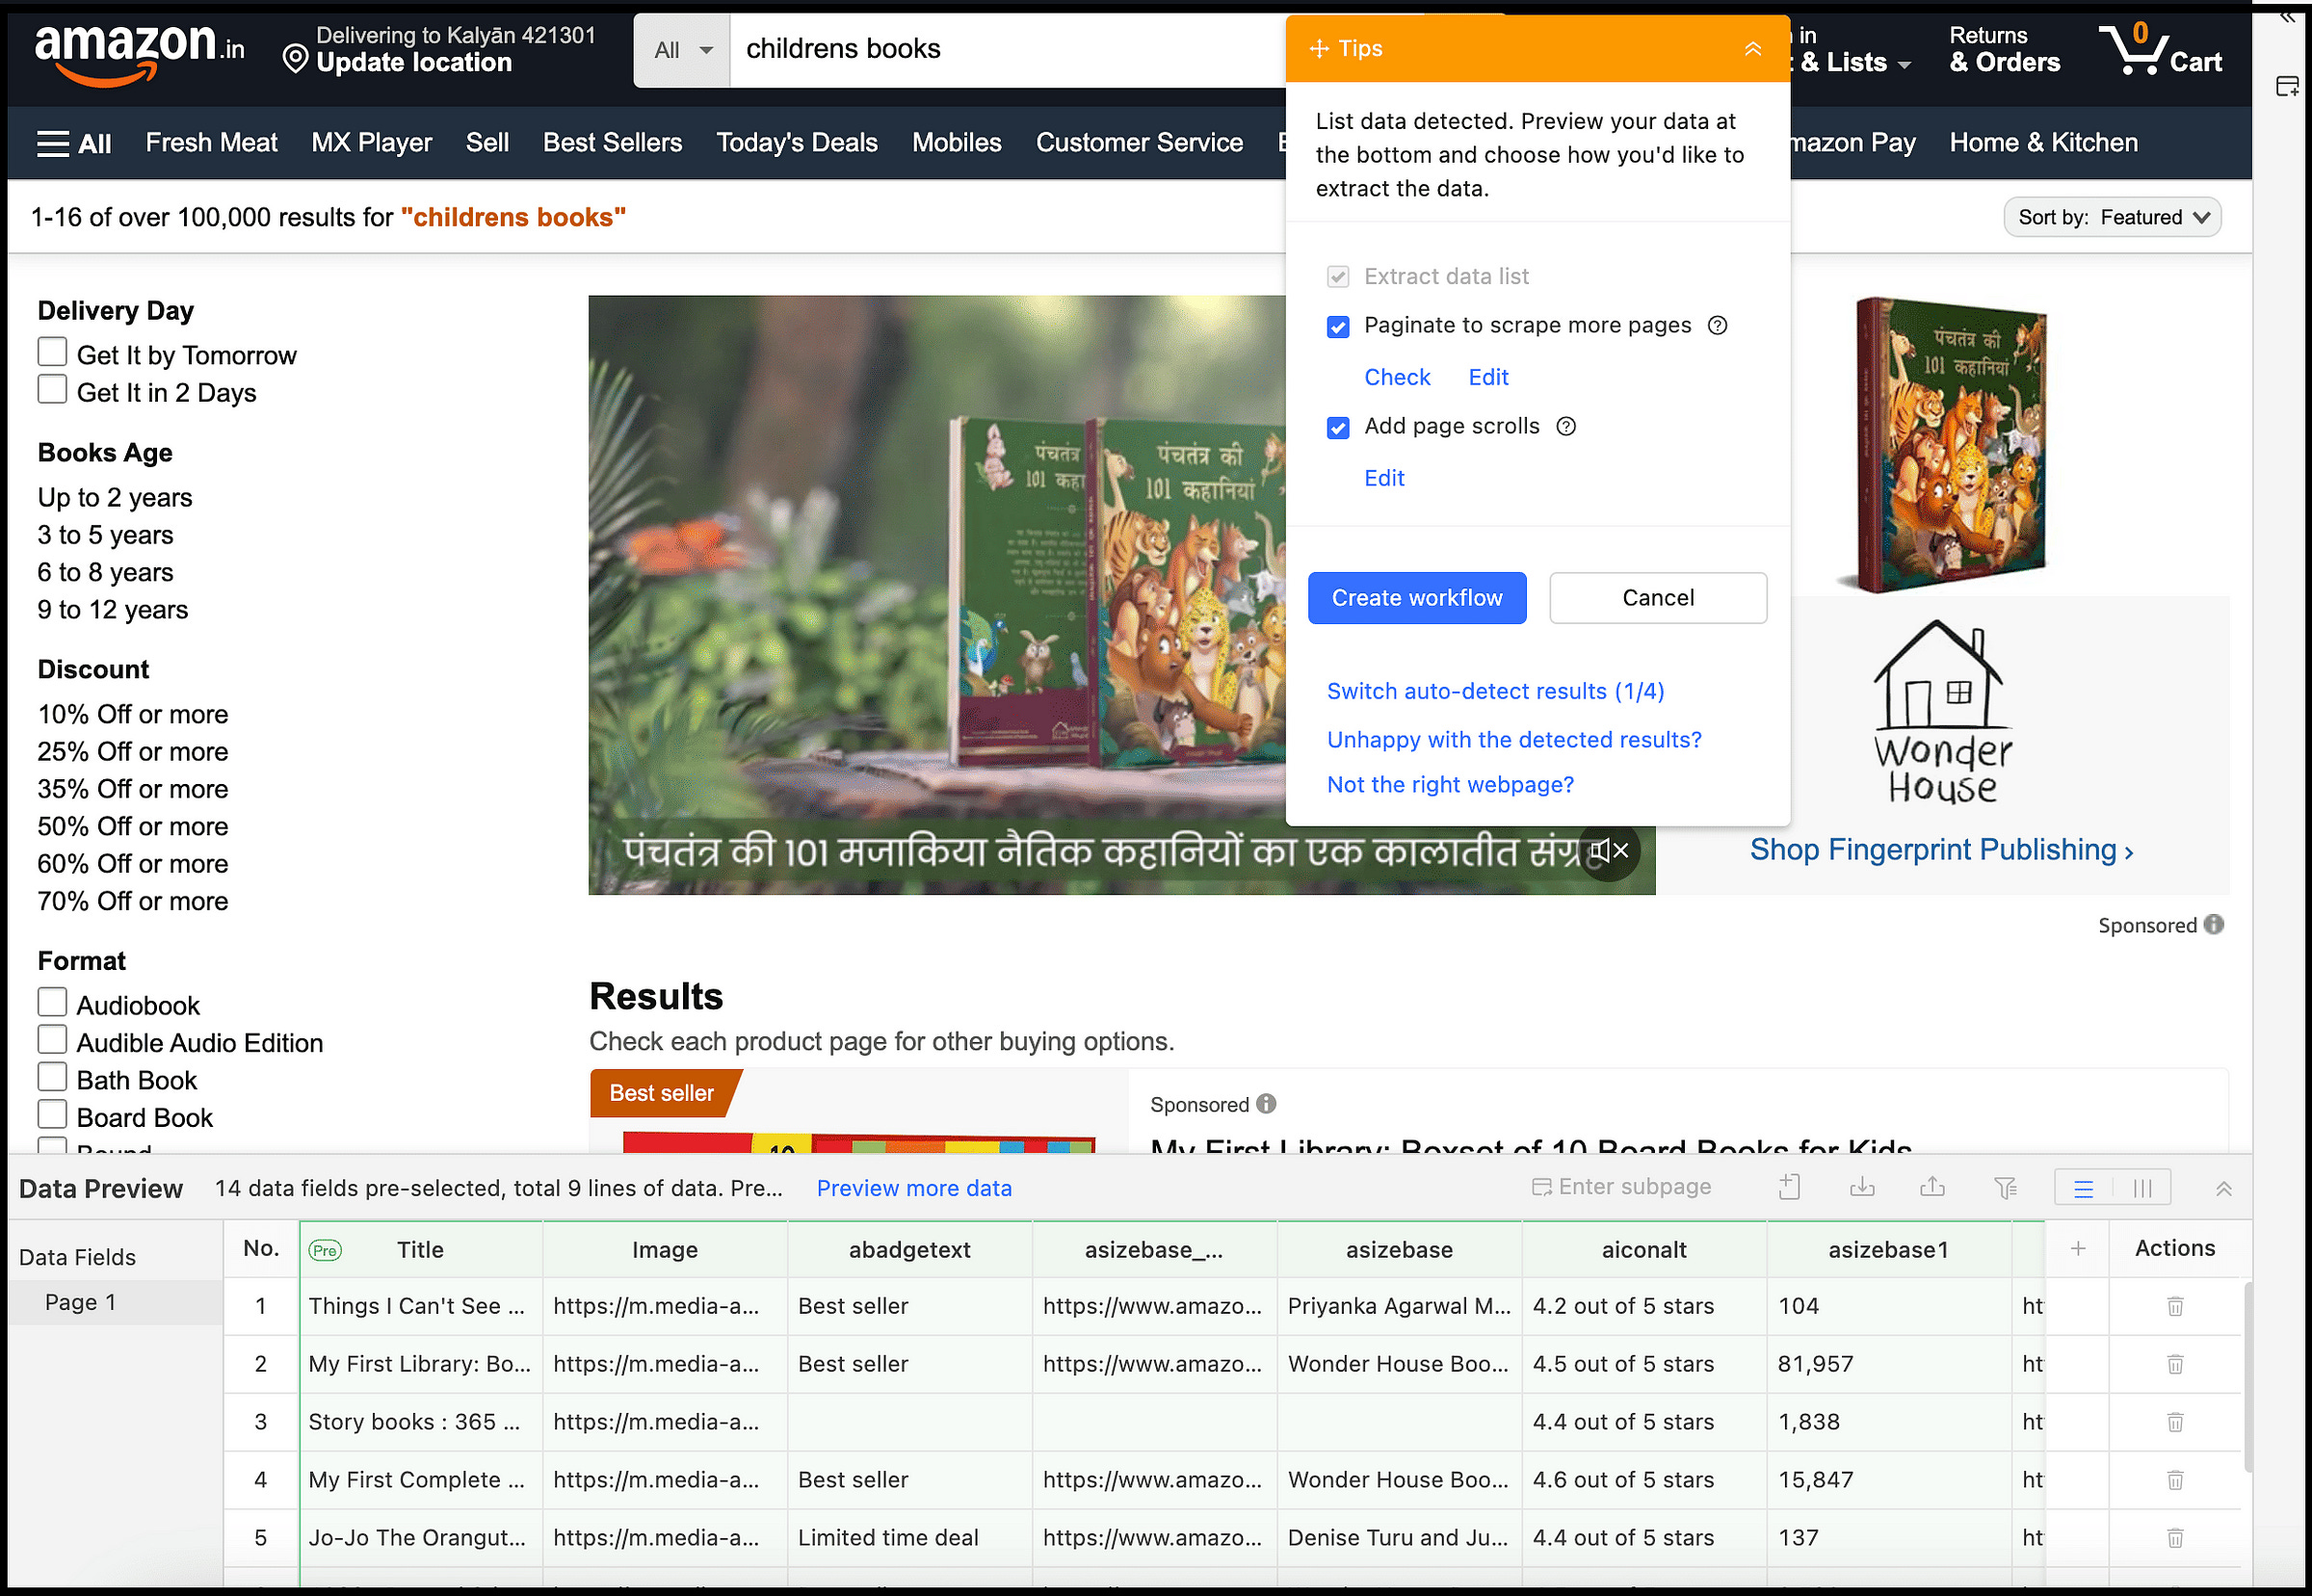The width and height of the screenshot is (2312, 1596).
Task: Click the download/import data icon
Action: [x=1861, y=1187]
